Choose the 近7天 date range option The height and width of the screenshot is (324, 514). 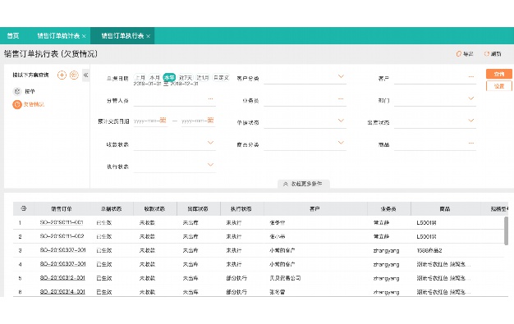click(186, 78)
